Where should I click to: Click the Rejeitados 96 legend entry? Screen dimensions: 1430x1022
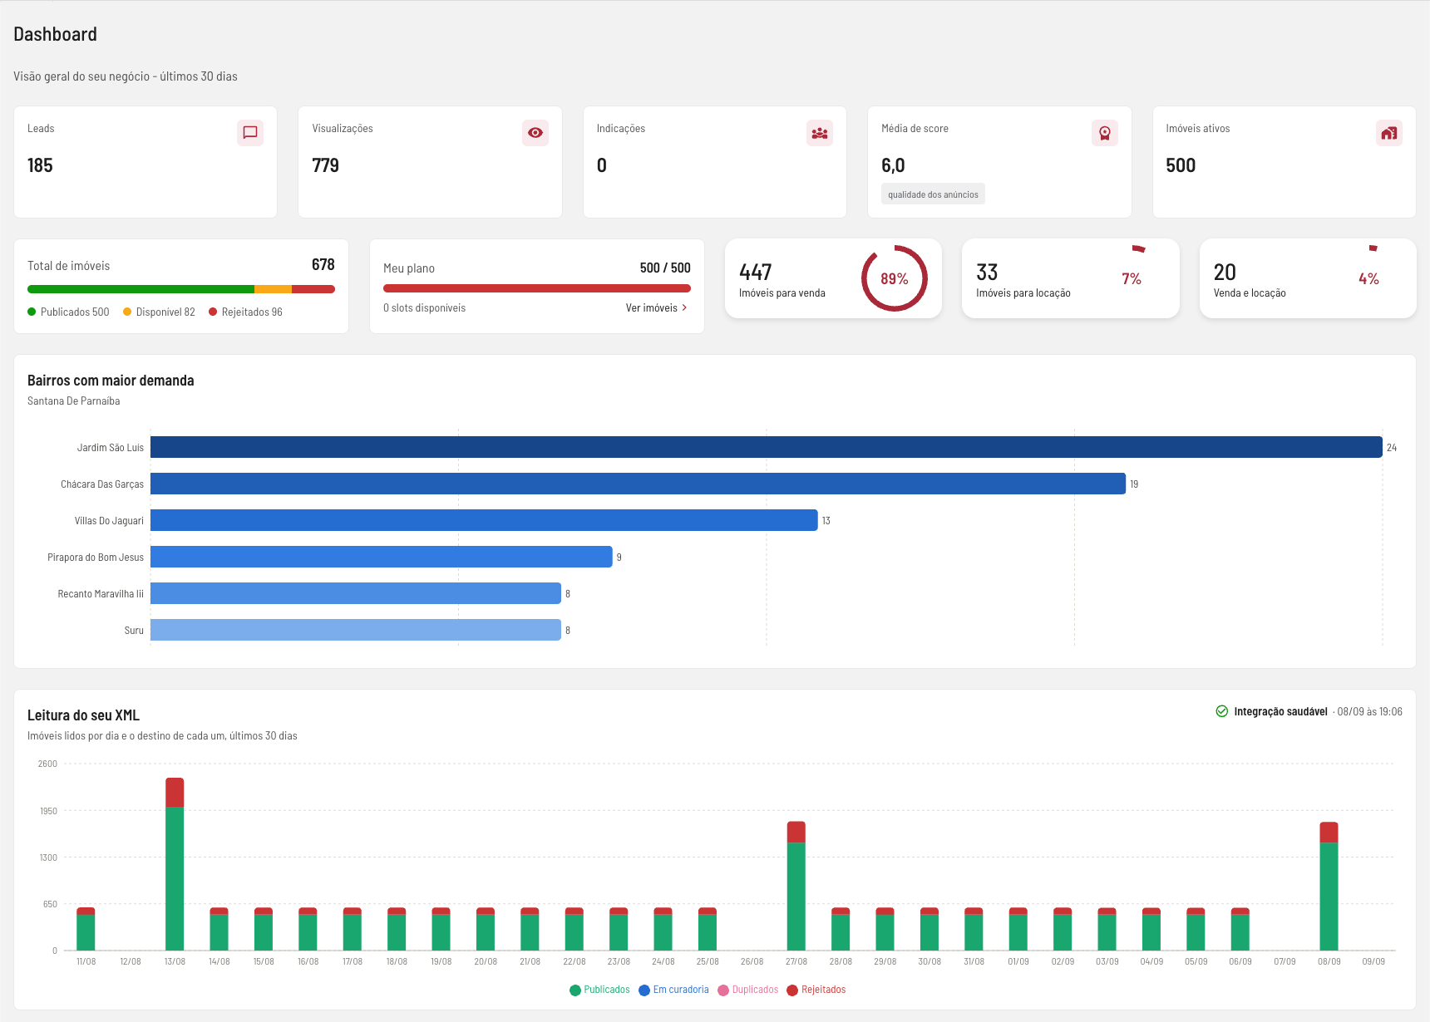pos(245,312)
